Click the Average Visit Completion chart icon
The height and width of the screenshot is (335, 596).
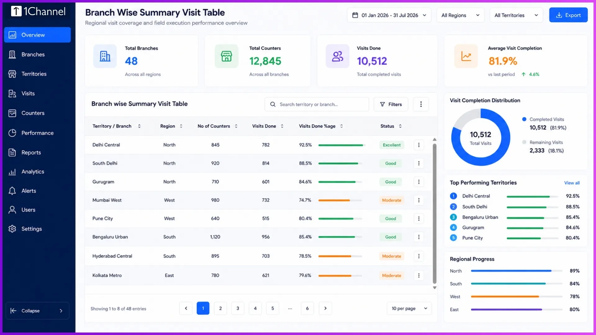(x=466, y=56)
